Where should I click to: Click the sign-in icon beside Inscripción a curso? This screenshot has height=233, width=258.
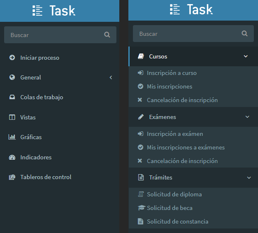tap(140, 73)
